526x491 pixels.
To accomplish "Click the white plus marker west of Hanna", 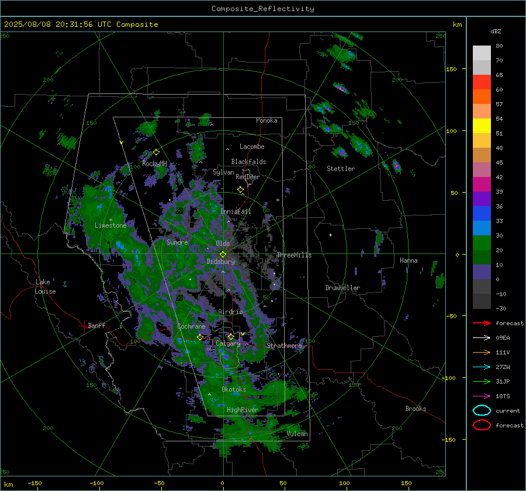I will click(x=330, y=235).
